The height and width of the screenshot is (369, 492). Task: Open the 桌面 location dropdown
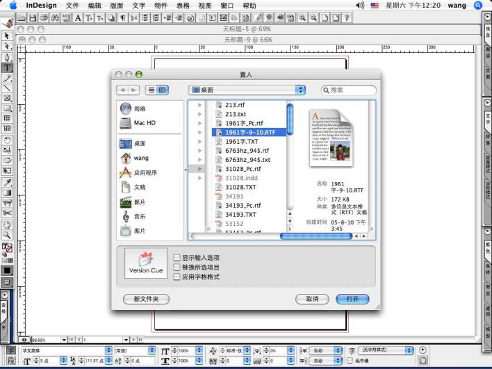tap(247, 90)
